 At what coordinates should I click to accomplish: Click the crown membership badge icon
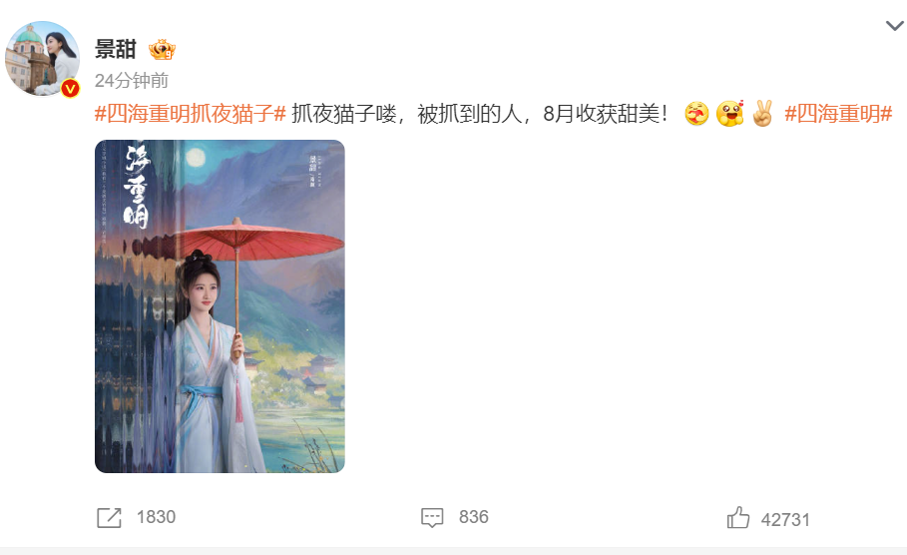click(x=162, y=50)
